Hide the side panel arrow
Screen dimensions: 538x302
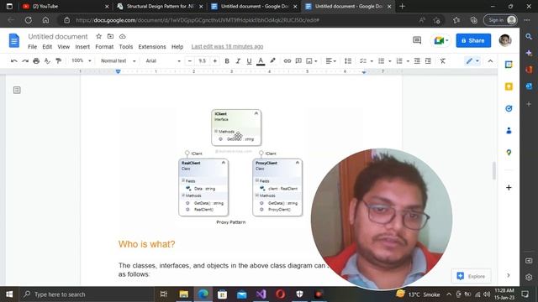509,275
